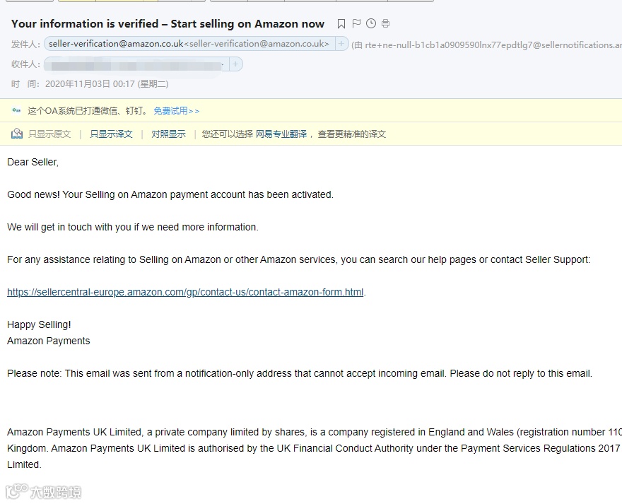Add sender seller-verification to contacts with plus
The width and height of the screenshot is (622, 504).
[341, 44]
